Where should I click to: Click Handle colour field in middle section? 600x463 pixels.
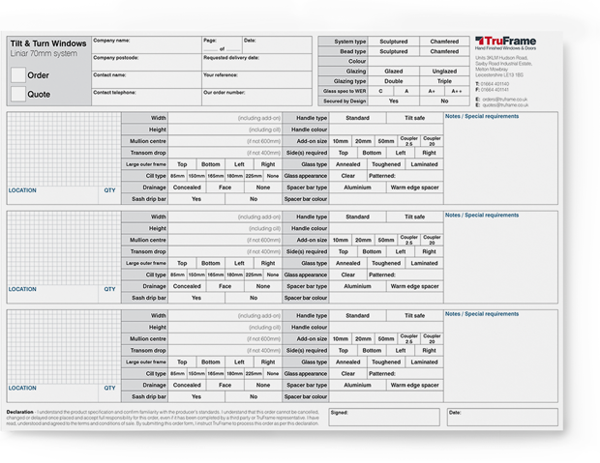click(386, 229)
